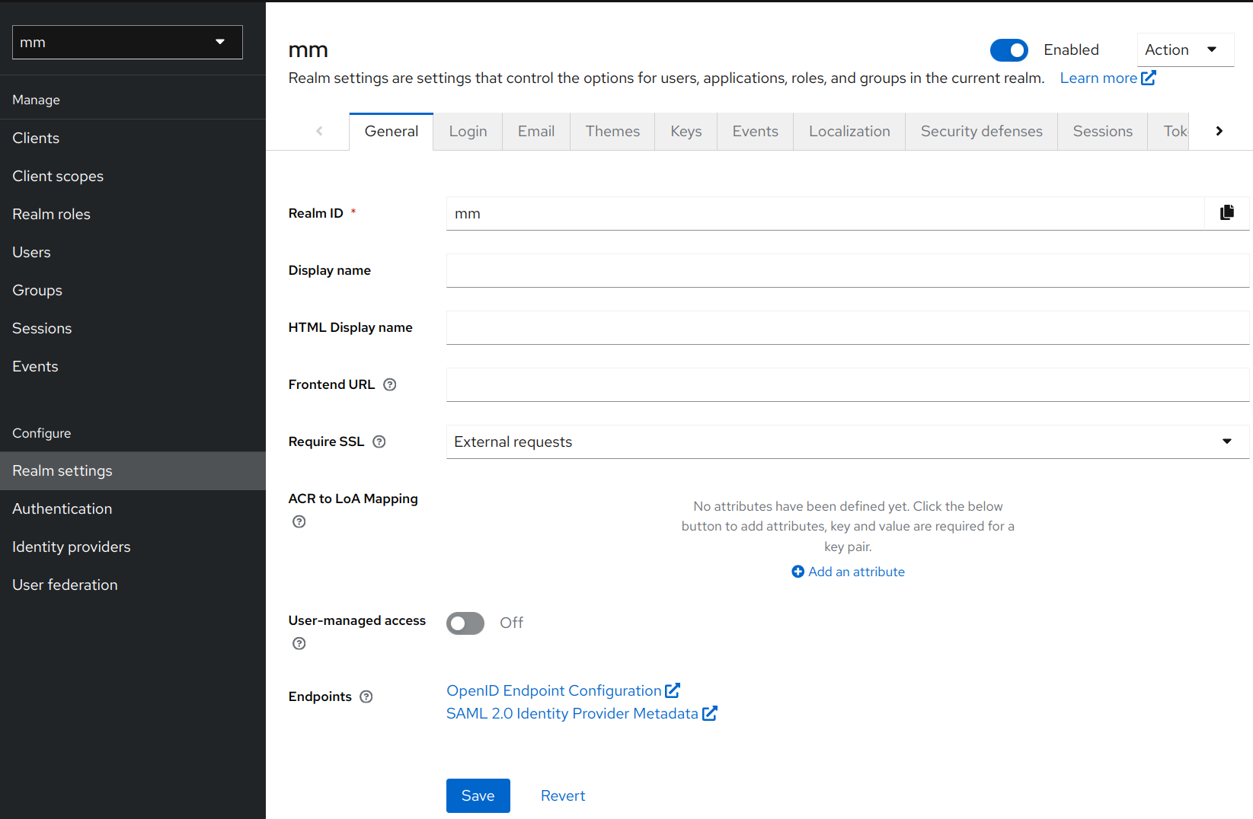This screenshot has width=1253, height=819.
Task: Click the User-managed access help icon
Action: tap(299, 643)
